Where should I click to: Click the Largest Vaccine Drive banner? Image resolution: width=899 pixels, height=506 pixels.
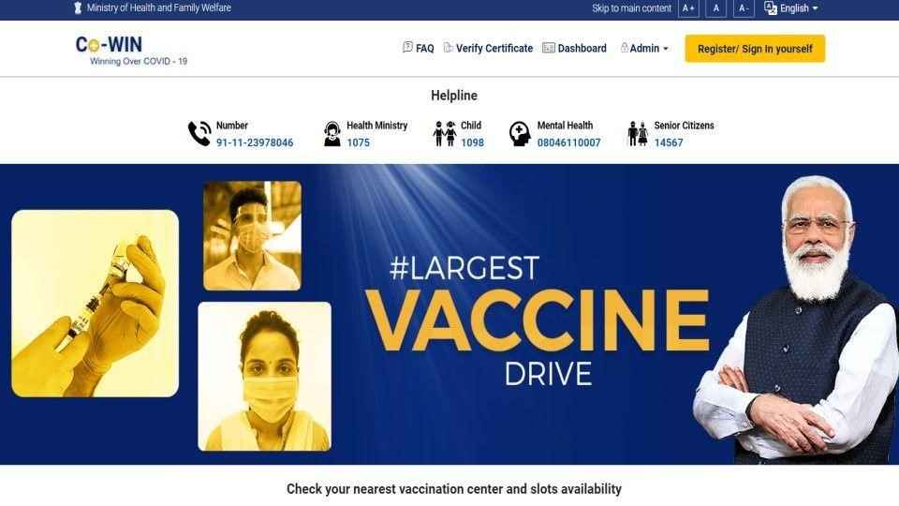click(449, 315)
